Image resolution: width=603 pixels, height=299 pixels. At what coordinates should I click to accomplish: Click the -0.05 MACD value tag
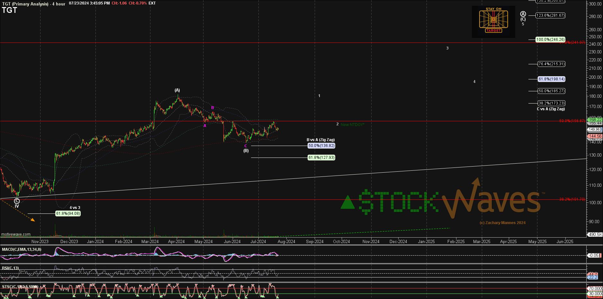pos(594,255)
